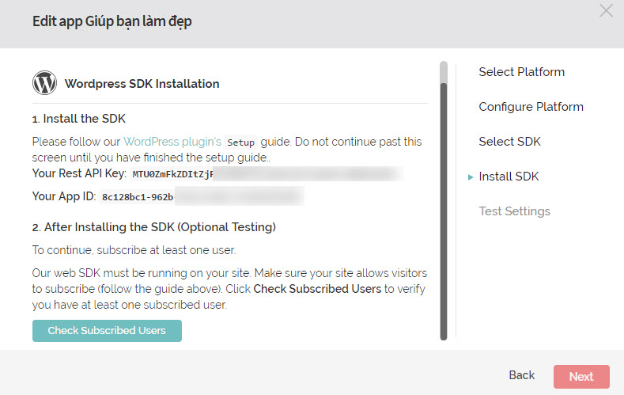Click the instructions panel vertical scrollbar
The height and width of the screenshot is (395, 624).
click(443, 206)
